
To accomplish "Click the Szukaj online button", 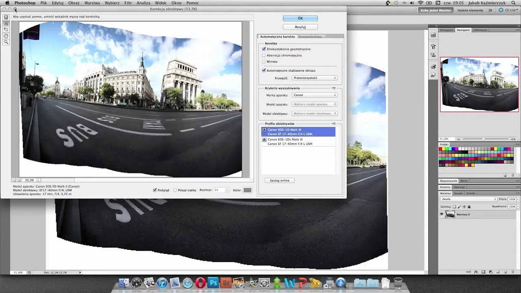I will pyautogui.click(x=279, y=180).
